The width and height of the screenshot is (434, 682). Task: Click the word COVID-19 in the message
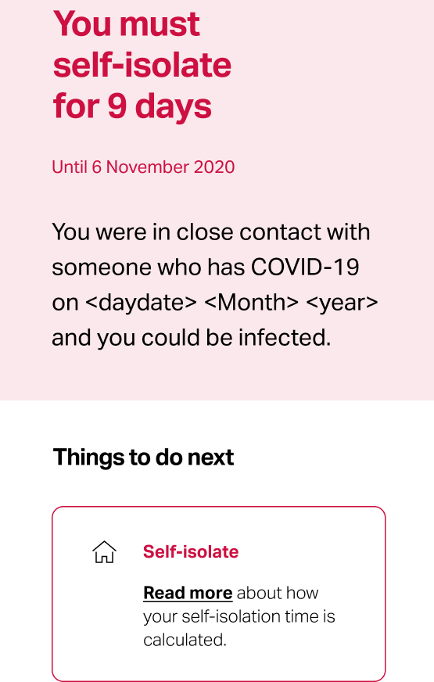(x=305, y=267)
